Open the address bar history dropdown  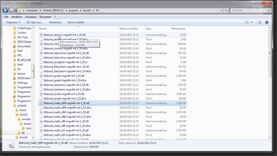point(221,10)
